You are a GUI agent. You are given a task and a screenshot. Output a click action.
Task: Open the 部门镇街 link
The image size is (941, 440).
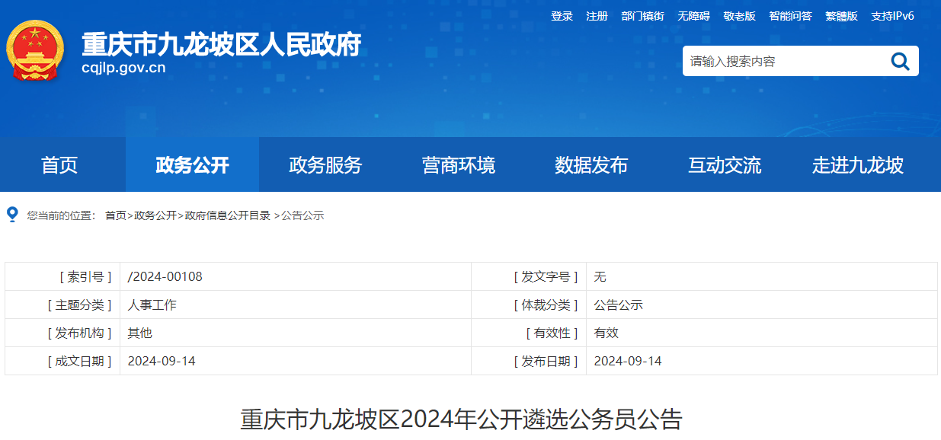click(x=642, y=16)
